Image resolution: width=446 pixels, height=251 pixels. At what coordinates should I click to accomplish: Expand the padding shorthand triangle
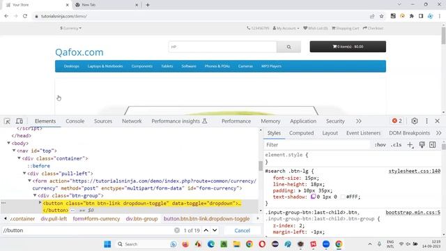[300, 190]
